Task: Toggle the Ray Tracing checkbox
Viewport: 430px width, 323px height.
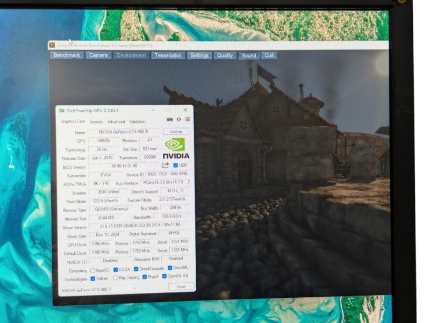Action: point(116,278)
